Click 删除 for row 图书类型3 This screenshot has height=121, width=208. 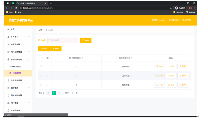(x=183, y=66)
